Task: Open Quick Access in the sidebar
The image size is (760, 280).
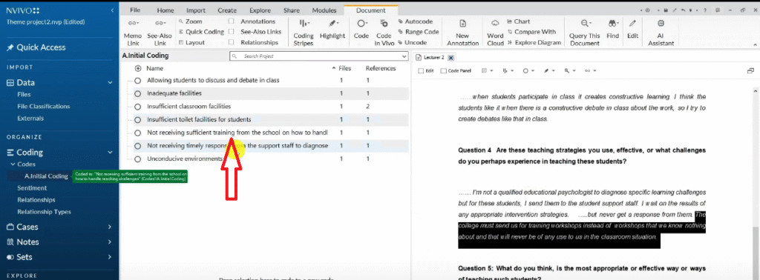Action: pyautogui.click(x=36, y=47)
